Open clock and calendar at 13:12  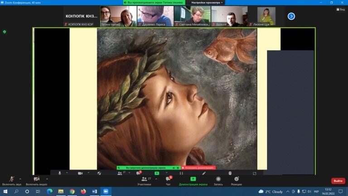point(328,191)
